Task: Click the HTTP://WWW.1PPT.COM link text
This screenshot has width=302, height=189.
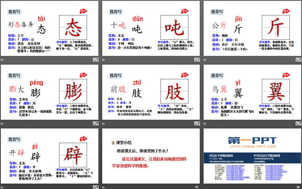Action: pos(253,147)
